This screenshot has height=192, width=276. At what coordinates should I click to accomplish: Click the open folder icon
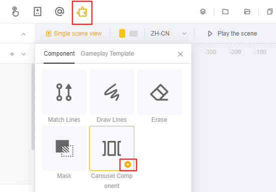pos(247,12)
